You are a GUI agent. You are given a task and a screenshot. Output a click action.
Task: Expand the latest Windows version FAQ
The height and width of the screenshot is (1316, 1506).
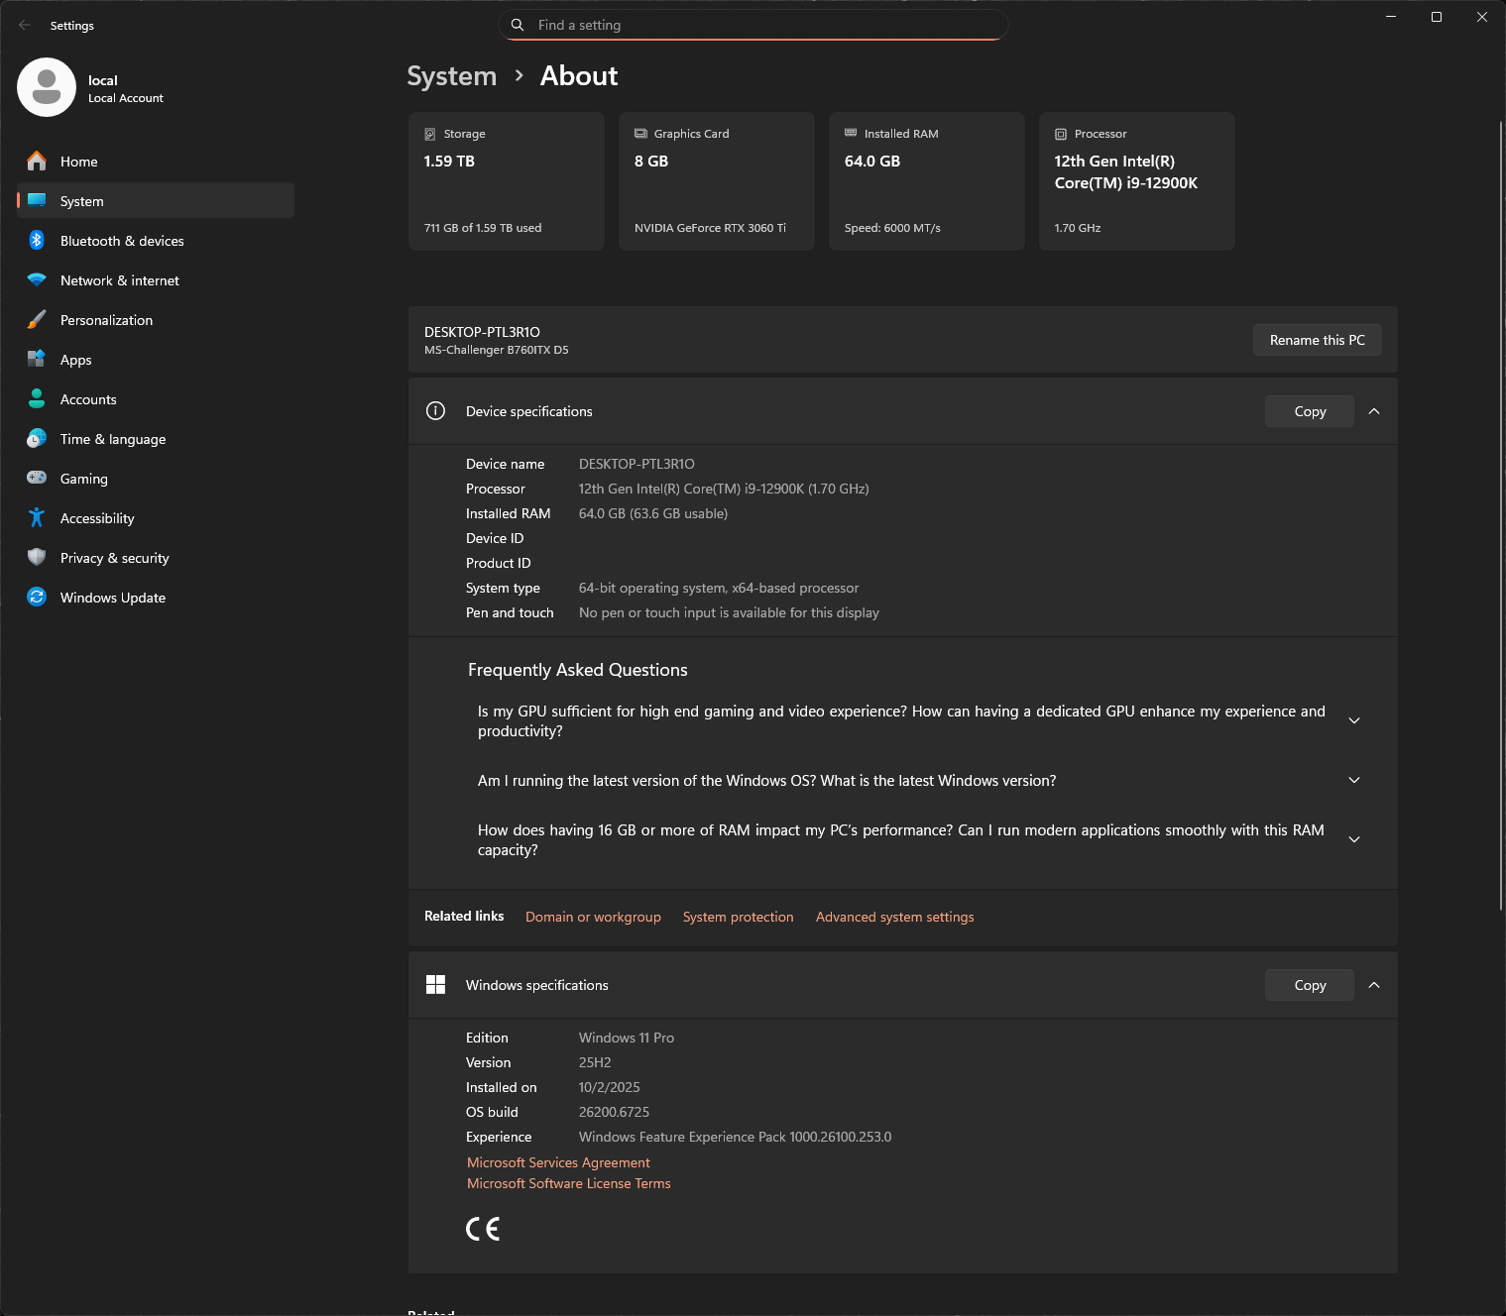[1354, 781]
